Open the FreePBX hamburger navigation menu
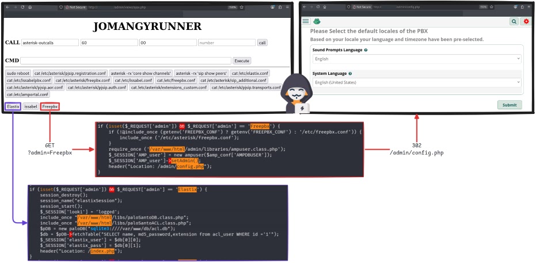 click(306, 21)
